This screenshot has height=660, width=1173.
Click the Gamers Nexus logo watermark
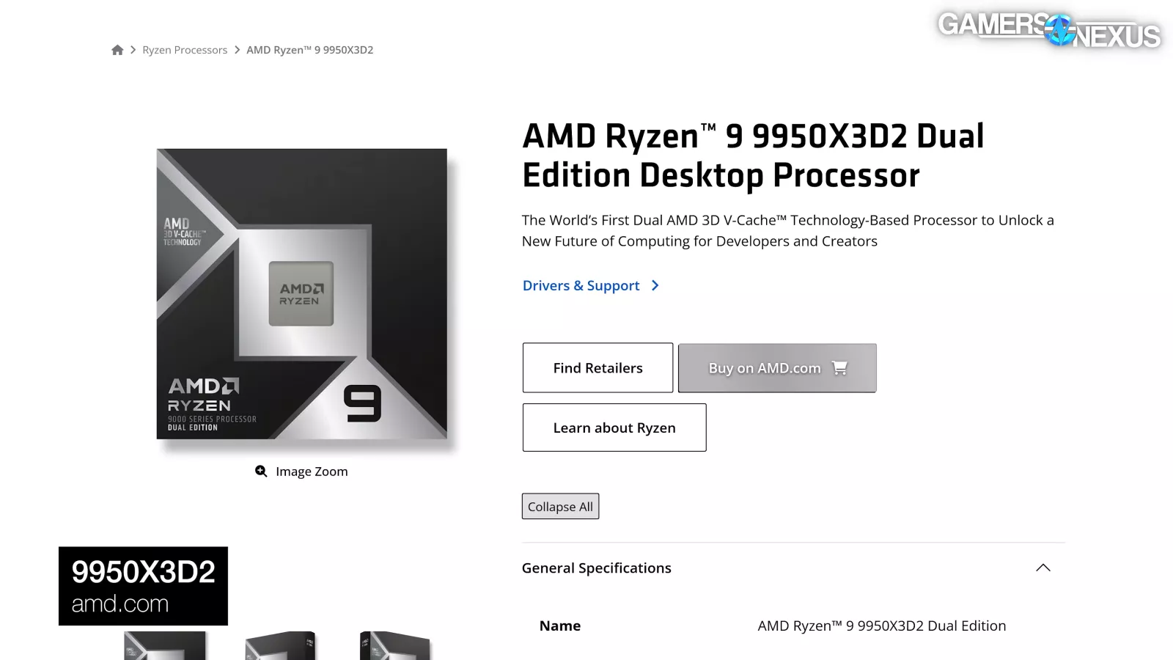[x=1048, y=29]
